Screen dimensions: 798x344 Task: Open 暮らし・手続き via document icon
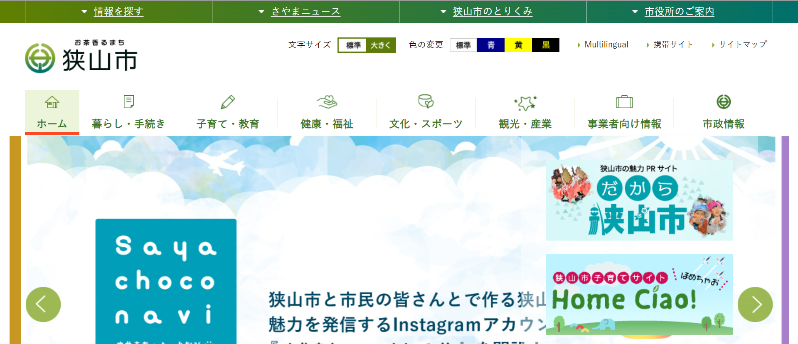point(129,102)
